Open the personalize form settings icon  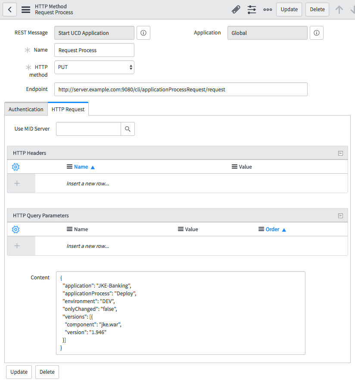click(x=252, y=9)
